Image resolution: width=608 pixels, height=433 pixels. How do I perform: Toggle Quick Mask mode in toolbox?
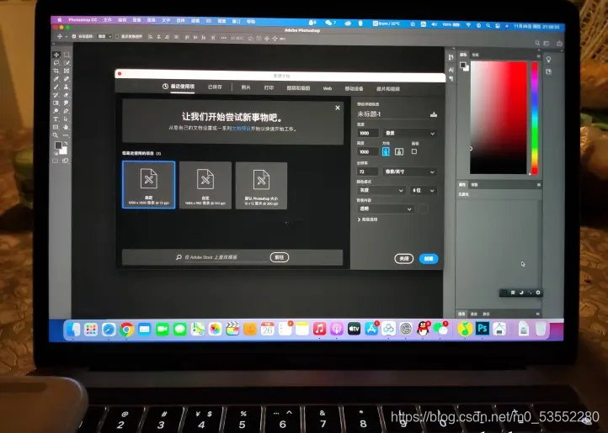coord(56,161)
